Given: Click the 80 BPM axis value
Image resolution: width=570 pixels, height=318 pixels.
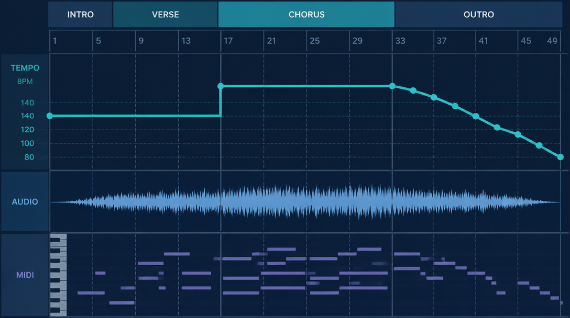Looking at the screenshot, I should coord(29,157).
